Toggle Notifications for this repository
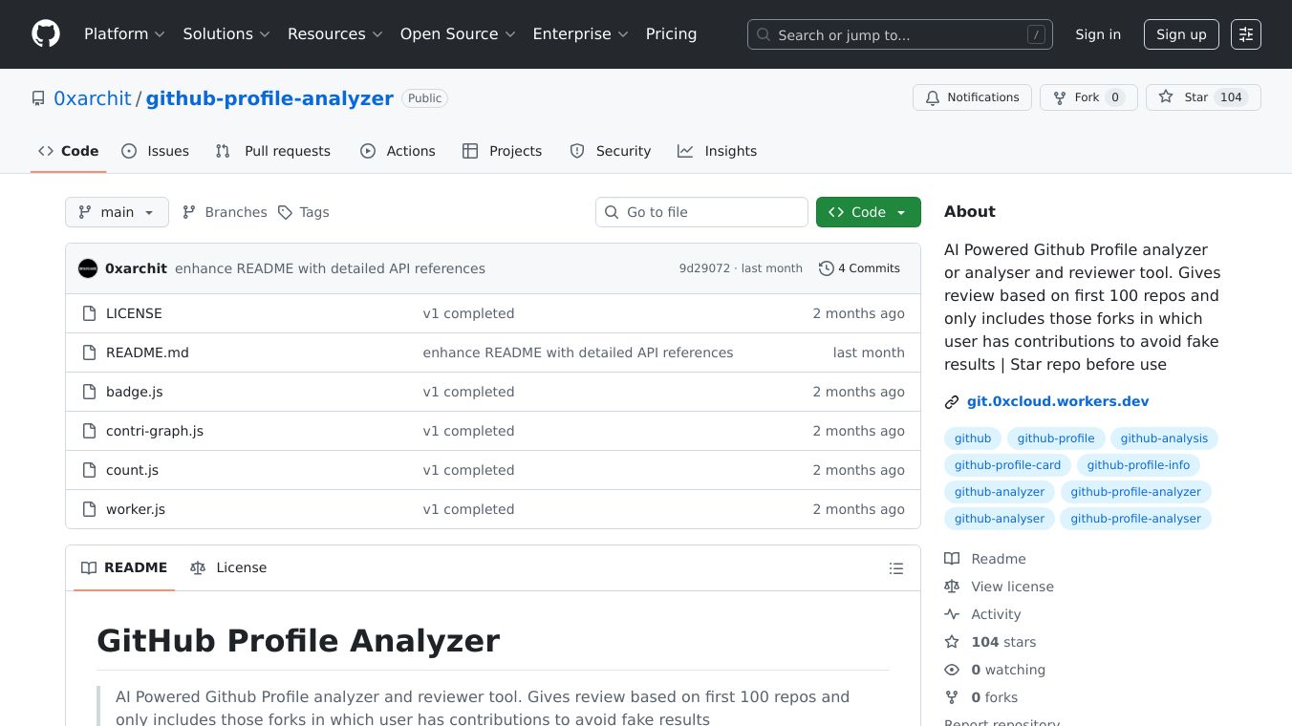This screenshot has width=1292, height=726. coord(972,97)
